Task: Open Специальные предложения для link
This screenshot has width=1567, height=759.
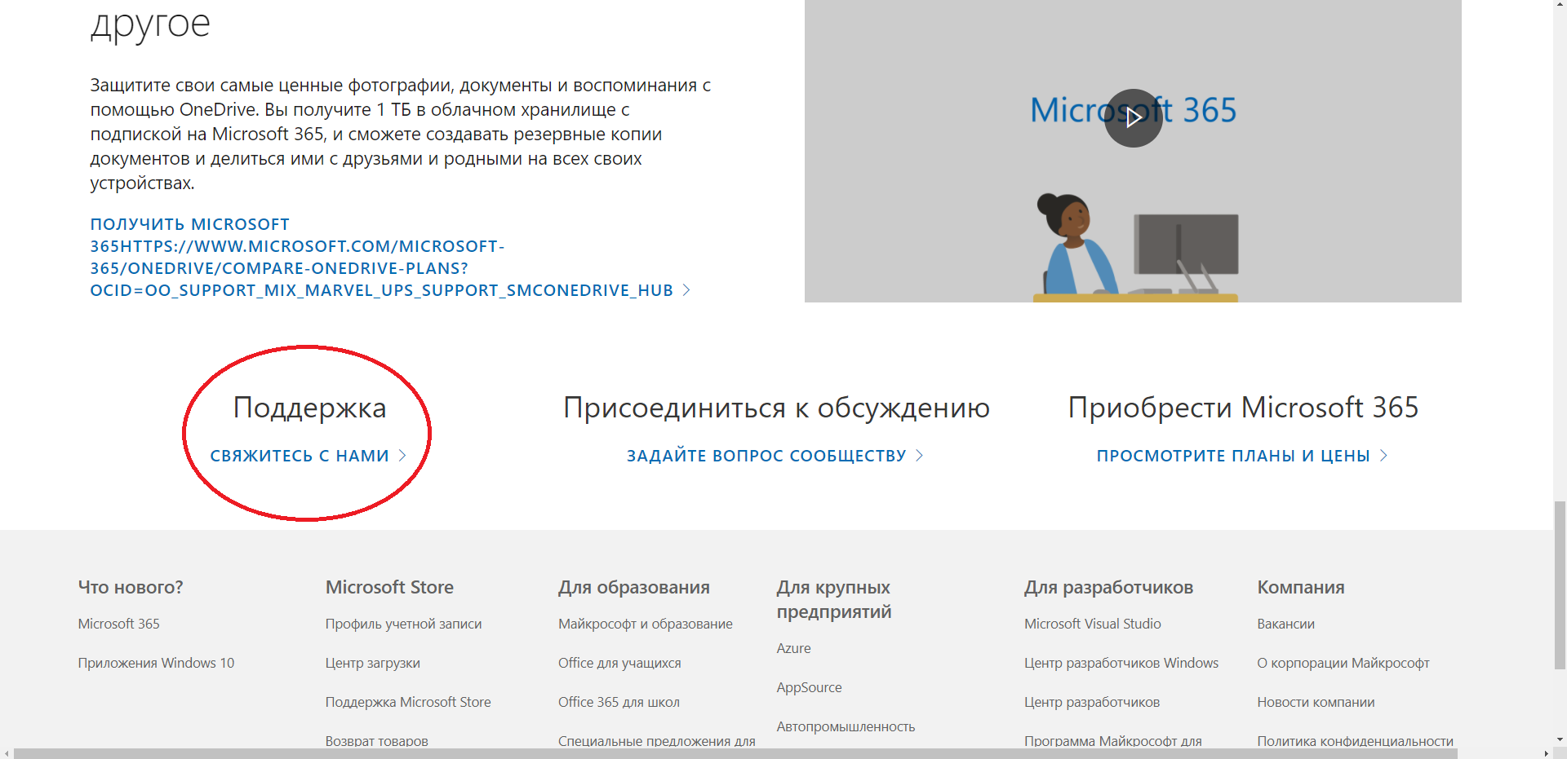Action: coord(657,740)
